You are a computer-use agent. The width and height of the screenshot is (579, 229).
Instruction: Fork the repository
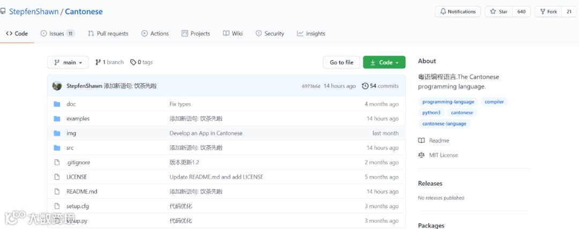pyautogui.click(x=548, y=11)
